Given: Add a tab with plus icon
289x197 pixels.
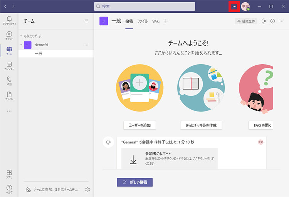Looking at the screenshot, I should click(x=166, y=21).
